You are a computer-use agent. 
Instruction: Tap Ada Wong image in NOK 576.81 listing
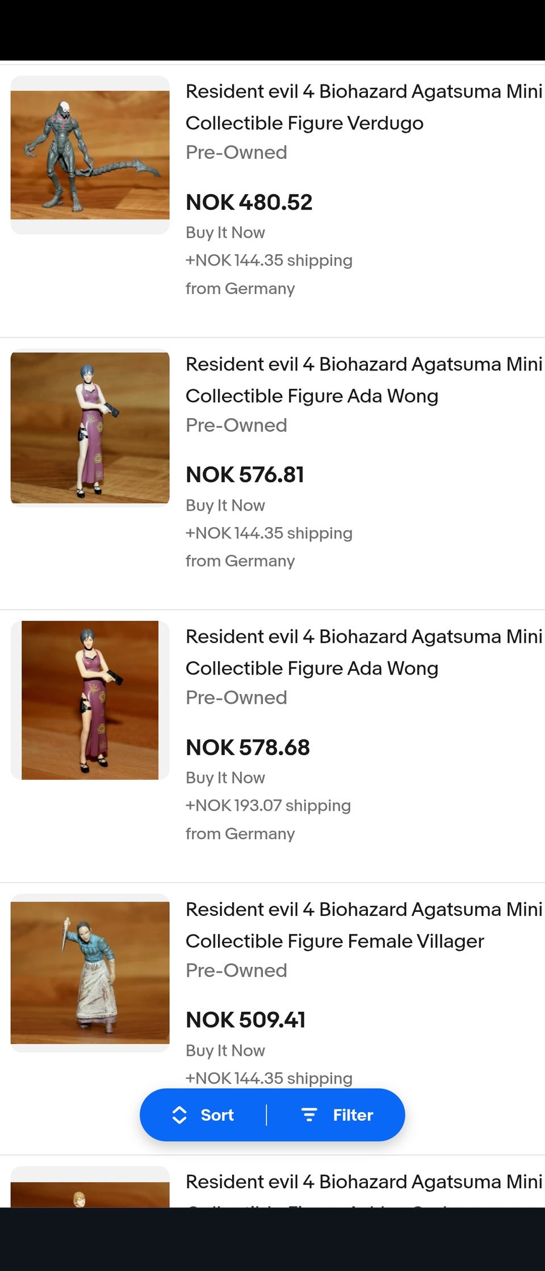[90, 428]
